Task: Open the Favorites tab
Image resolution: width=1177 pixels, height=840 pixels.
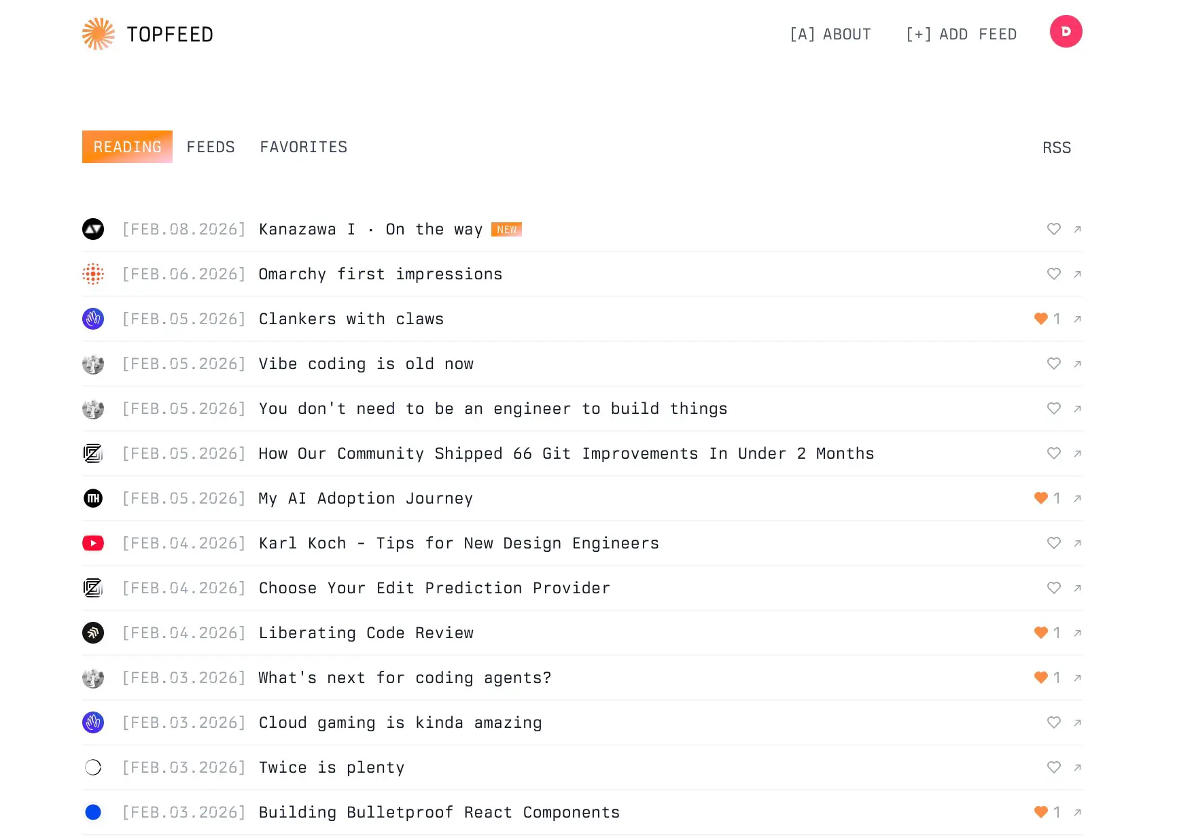Action: pos(303,147)
